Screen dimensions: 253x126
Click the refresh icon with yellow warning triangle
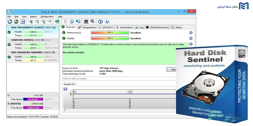[x=16, y=21]
